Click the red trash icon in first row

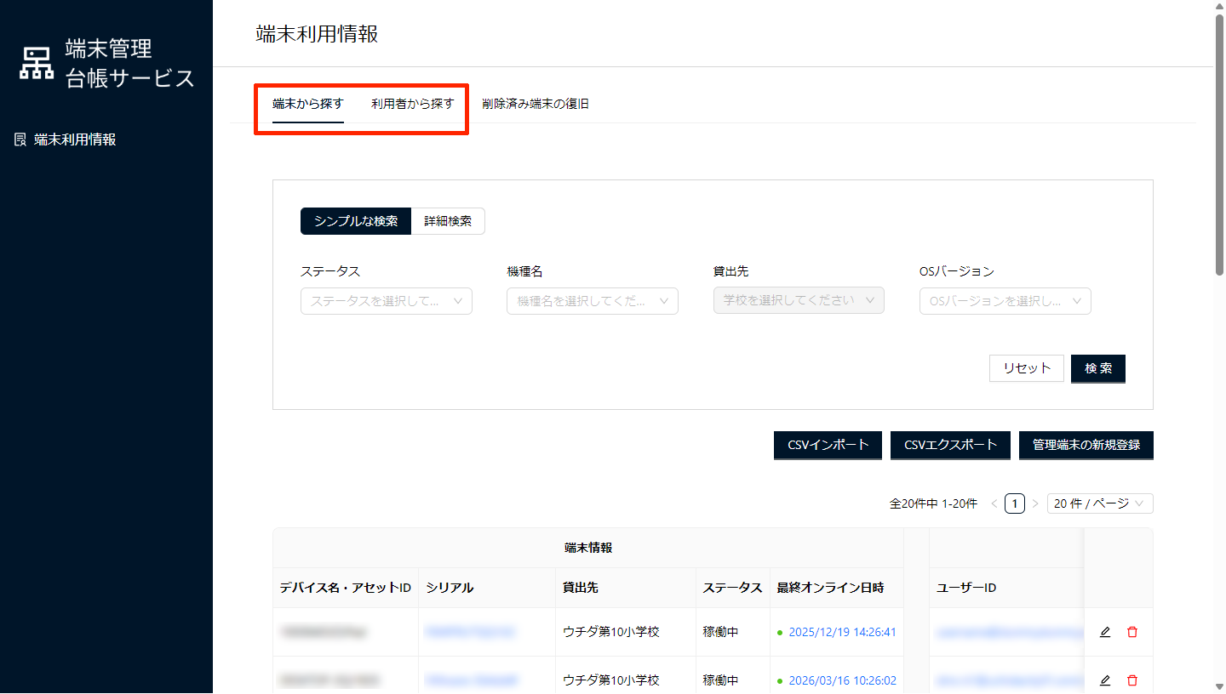click(x=1131, y=632)
